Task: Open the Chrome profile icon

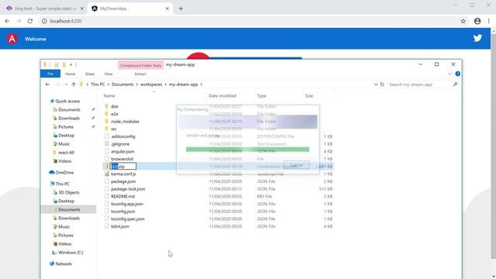Action: coord(477,21)
